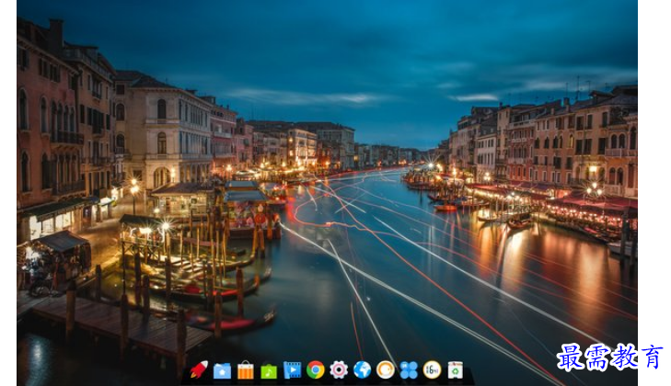This screenshot has width=671, height=386.
Task: Click the orange ring dock icon
Action: coord(386,369)
